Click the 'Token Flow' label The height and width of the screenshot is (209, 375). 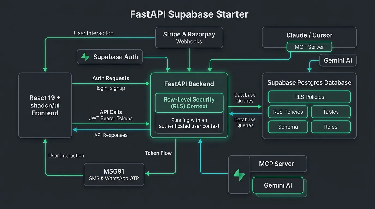[158, 153]
